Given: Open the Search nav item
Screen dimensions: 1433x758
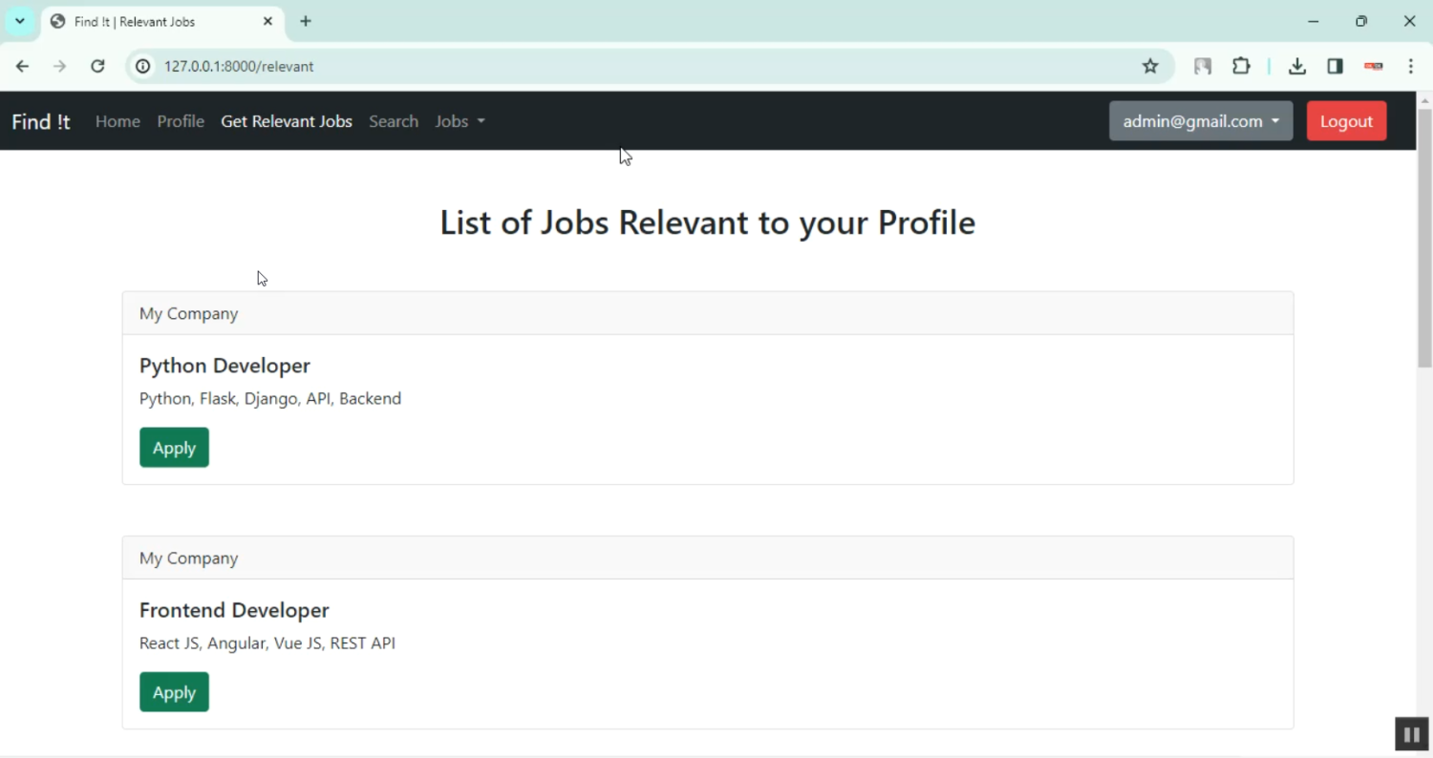Looking at the screenshot, I should pos(394,121).
